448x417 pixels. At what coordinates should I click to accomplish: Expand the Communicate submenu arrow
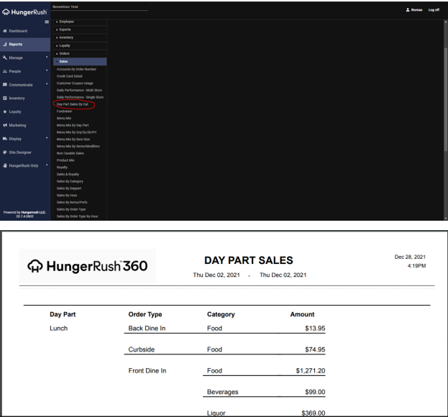pos(47,84)
